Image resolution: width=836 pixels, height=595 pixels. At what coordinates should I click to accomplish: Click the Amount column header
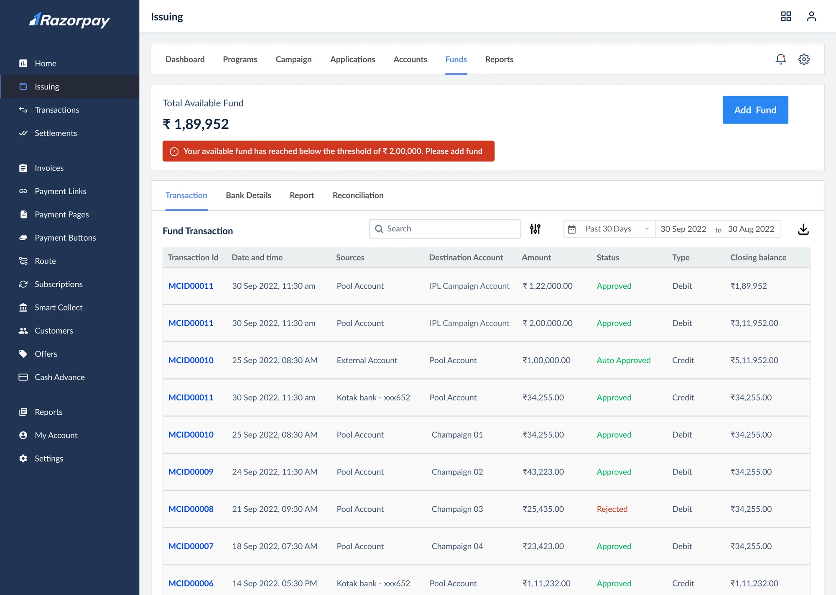[536, 258]
